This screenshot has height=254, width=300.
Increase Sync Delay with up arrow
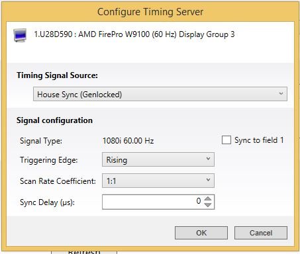click(208, 198)
